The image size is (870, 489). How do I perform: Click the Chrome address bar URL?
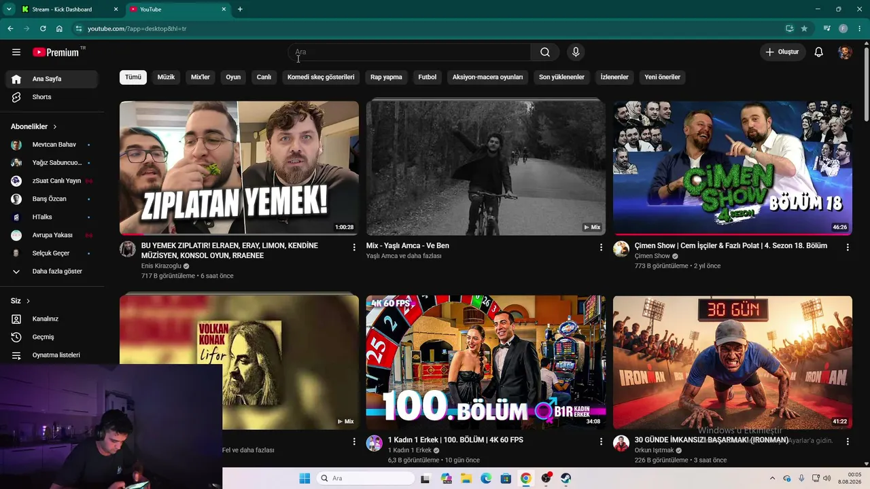click(137, 29)
